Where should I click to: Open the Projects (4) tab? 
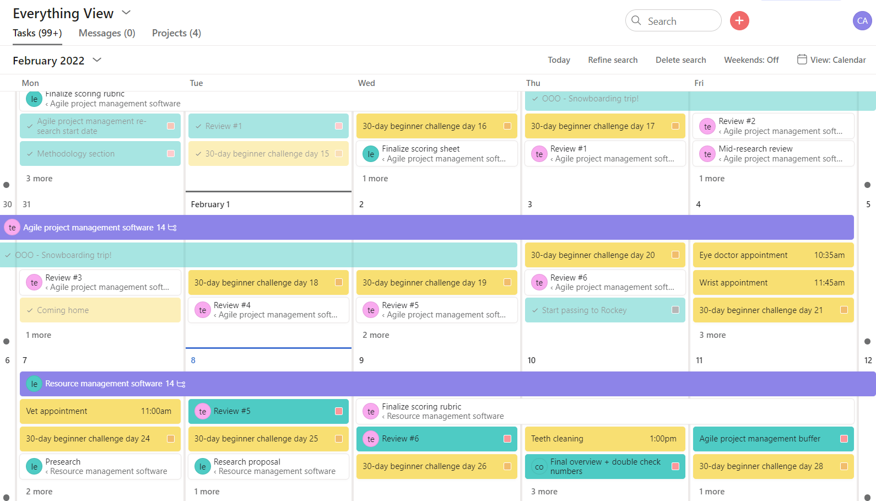[176, 33]
